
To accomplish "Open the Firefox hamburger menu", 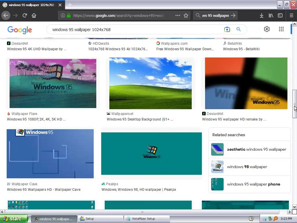I will point(291,15).
